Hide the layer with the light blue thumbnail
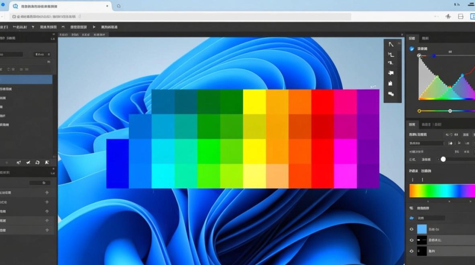475x265 pixels. click(x=411, y=229)
